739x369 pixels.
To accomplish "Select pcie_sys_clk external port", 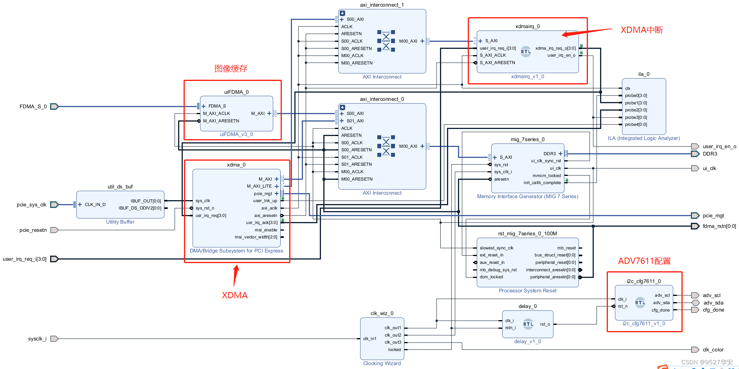I will click(54, 204).
